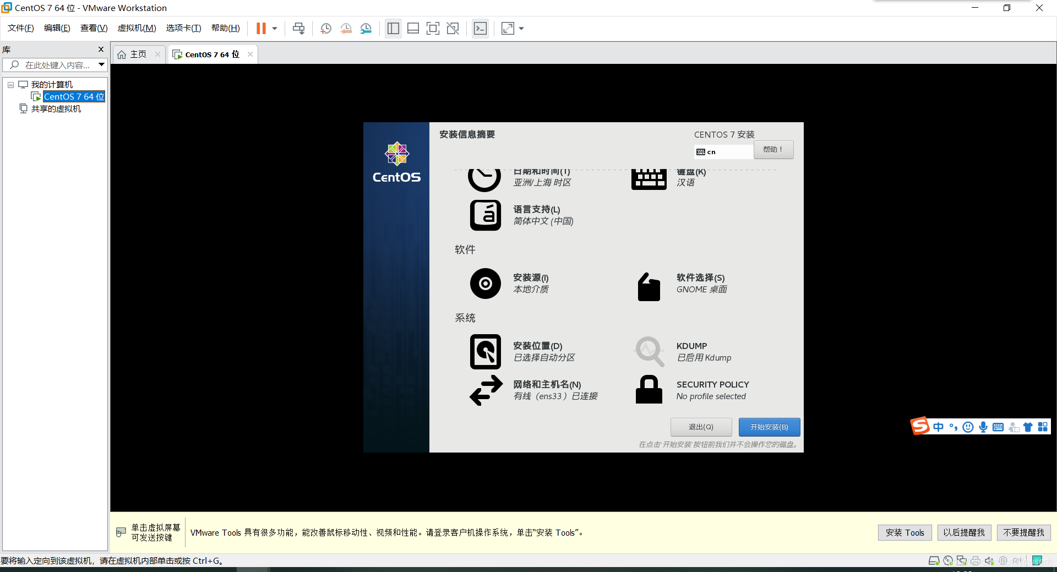The height and width of the screenshot is (572, 1057).
Task: Toggle Chinese/English mode 中 in Sogou bar
Action: pyautogui.click(x=938, y=427)
